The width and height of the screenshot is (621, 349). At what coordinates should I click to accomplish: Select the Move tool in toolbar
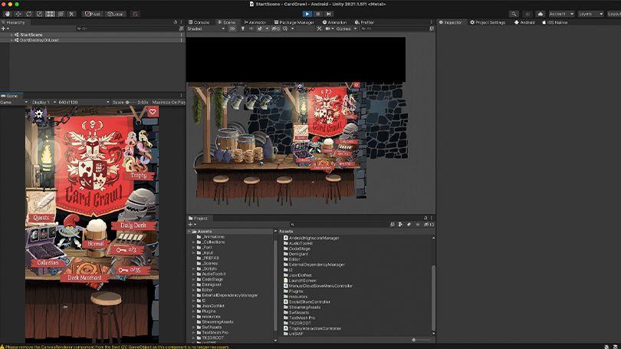(18, 14)
